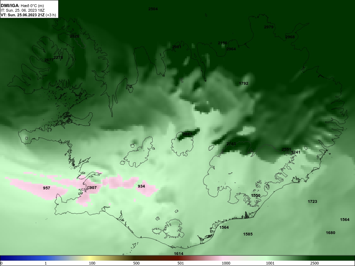Click the 100 label on the color scale
This screenshot has height=266, width=355.
(92, 263)
